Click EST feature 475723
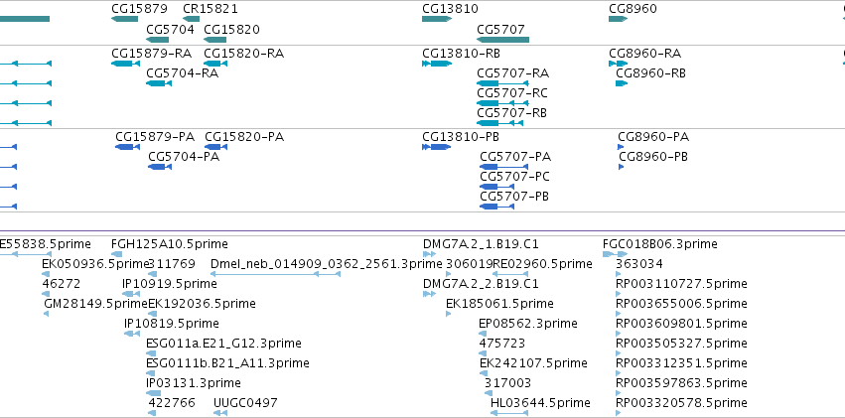 click(483, 353)
